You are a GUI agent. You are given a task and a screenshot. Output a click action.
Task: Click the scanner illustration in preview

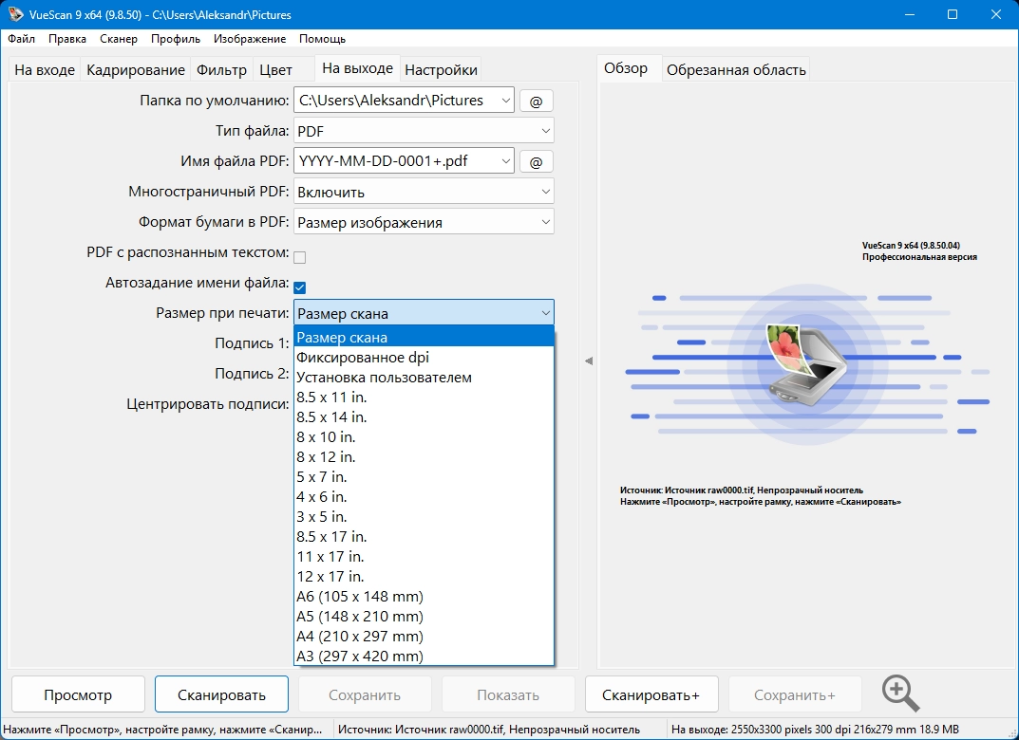pos(806,363)
